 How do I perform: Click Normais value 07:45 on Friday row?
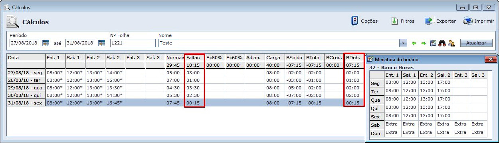coord(173,103)
